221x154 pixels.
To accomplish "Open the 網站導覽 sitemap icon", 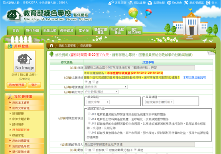I will [x=130, y=3].
